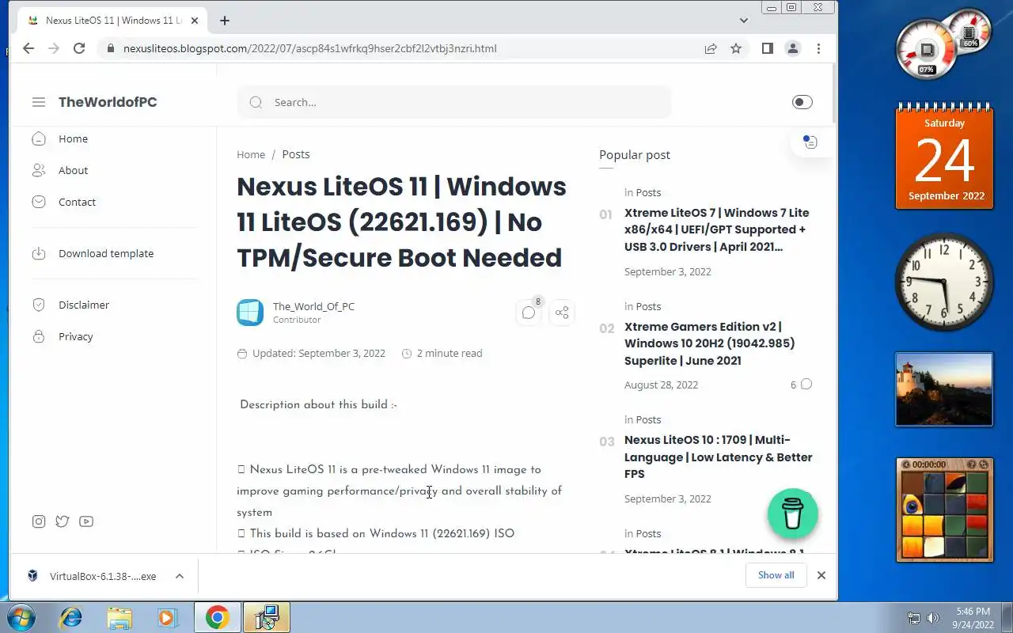
Task: Open the hamburger menu beside TheWorldofPC
Action: 39,102
